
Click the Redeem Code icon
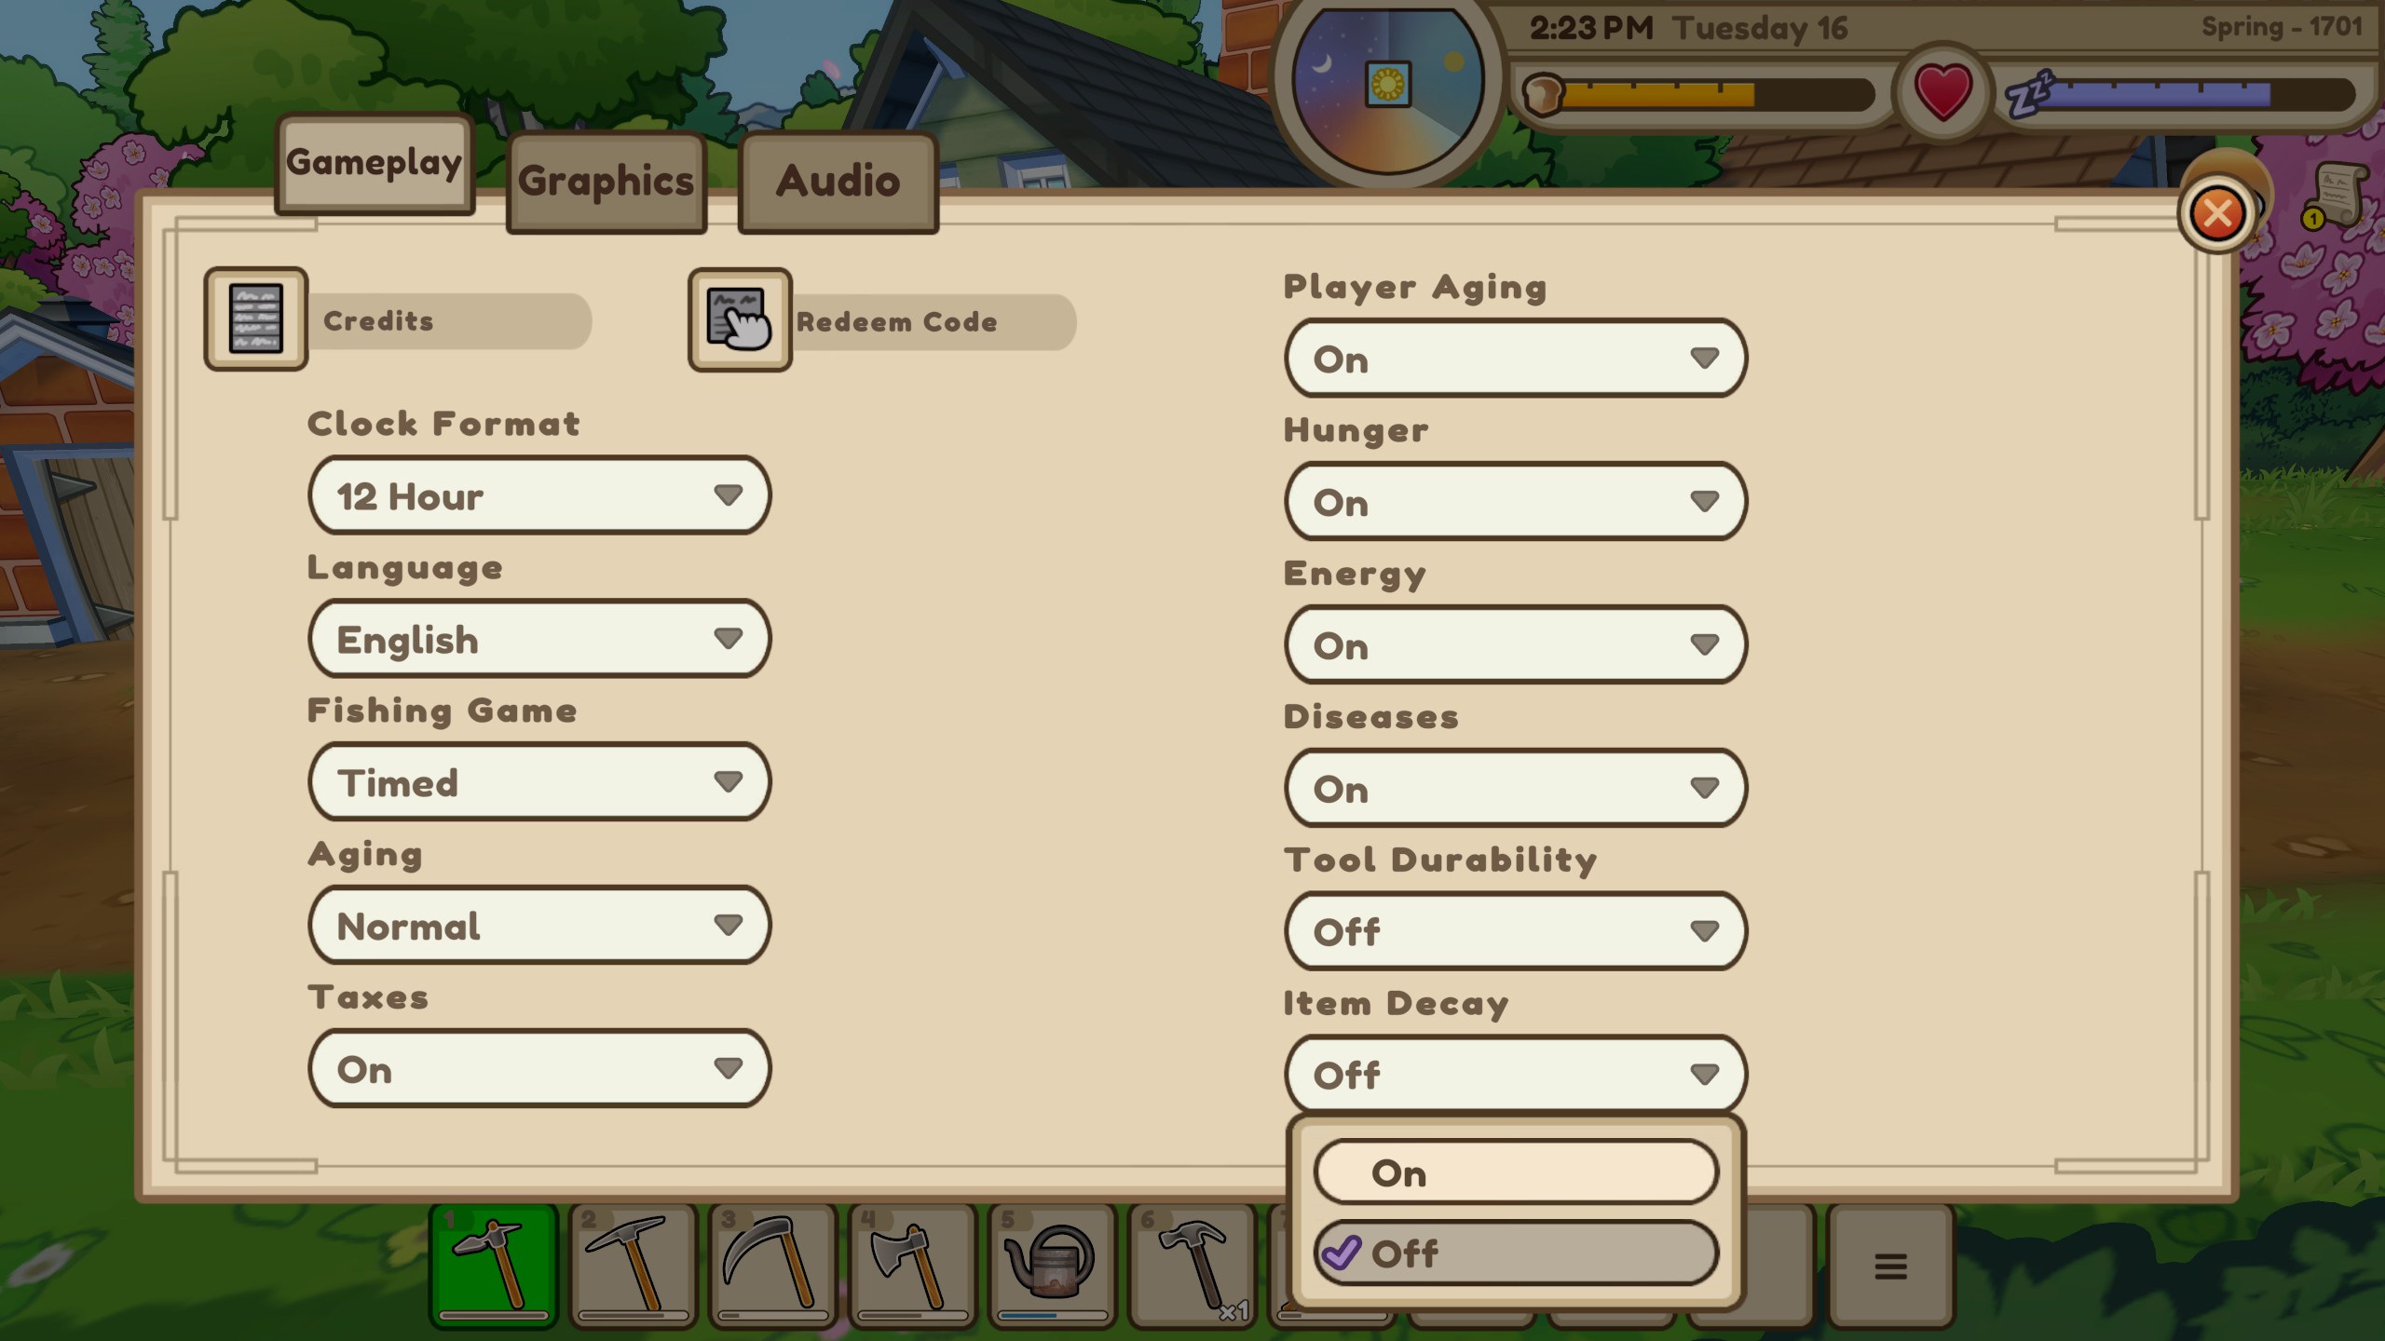(737, 319)
